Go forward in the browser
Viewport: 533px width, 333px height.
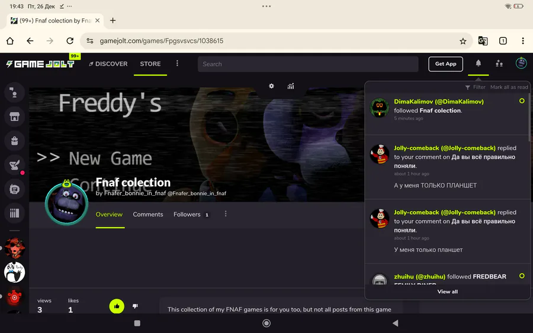click(x=50, y=41)
